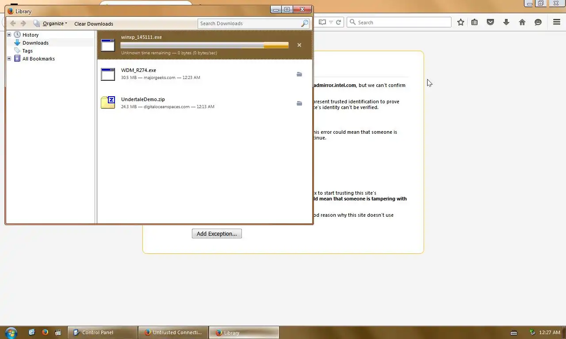
Task: Open containing folder for WDM_R274.exe
Action: click(299, 74)
